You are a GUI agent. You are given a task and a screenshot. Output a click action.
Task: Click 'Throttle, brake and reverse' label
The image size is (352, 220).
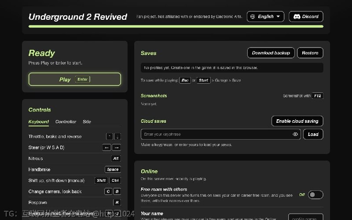55,136
